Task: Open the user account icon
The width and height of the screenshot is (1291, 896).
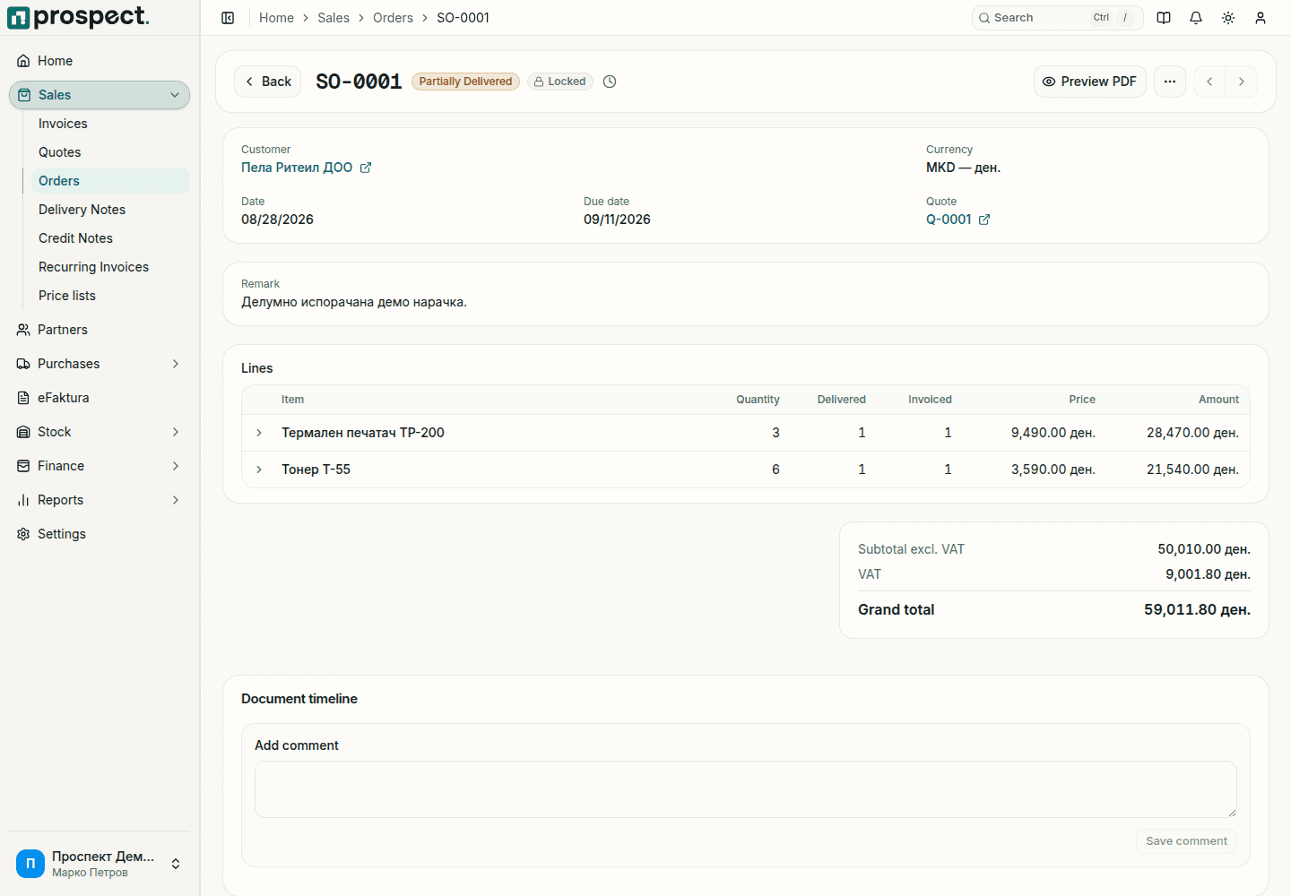Action: [x=1261, y=18]
